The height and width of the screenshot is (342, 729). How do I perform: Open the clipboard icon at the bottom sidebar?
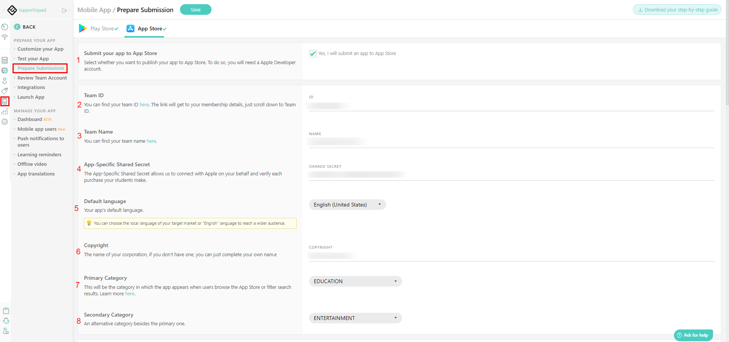tap(6, 310)
